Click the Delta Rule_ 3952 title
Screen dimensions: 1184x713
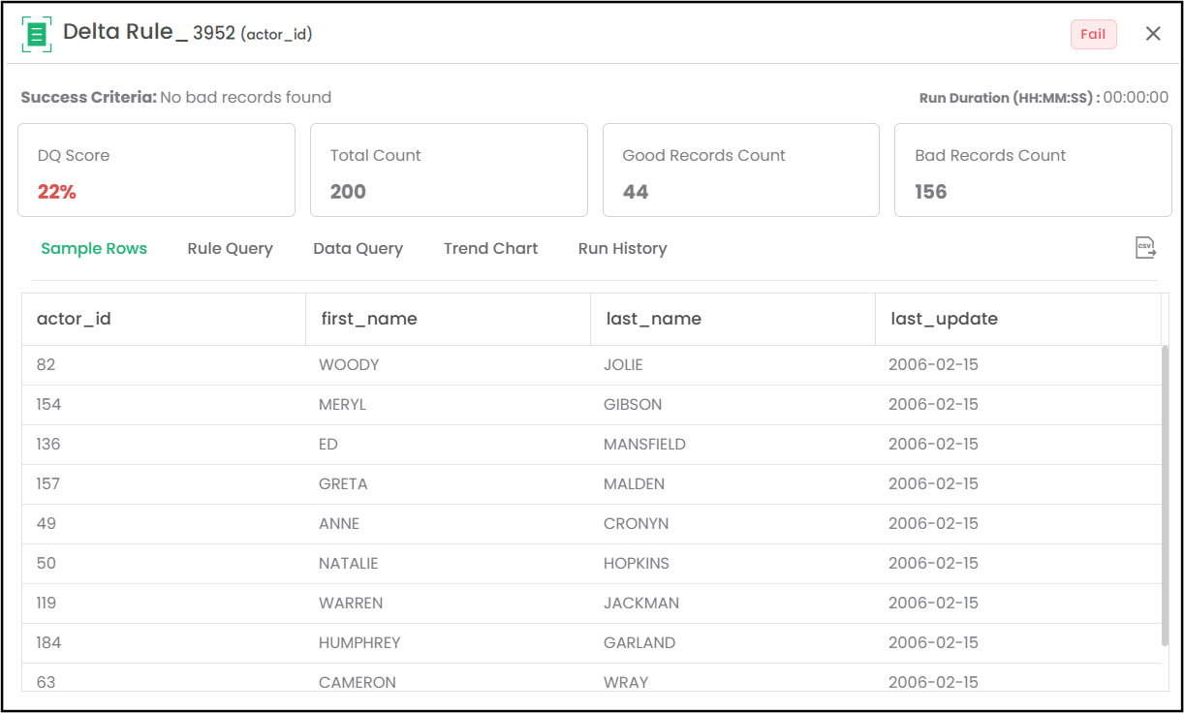(x=149, y=32)
